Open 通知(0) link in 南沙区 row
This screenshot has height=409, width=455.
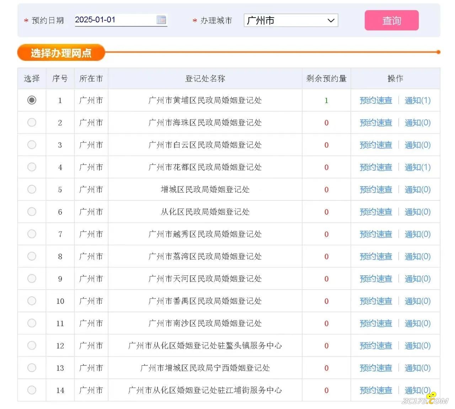click(x=418, y=323)
